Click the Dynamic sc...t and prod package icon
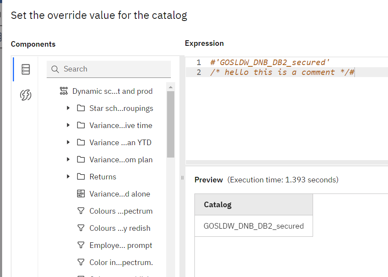Viewport: 388px width, 277px height. click(64, 91)
